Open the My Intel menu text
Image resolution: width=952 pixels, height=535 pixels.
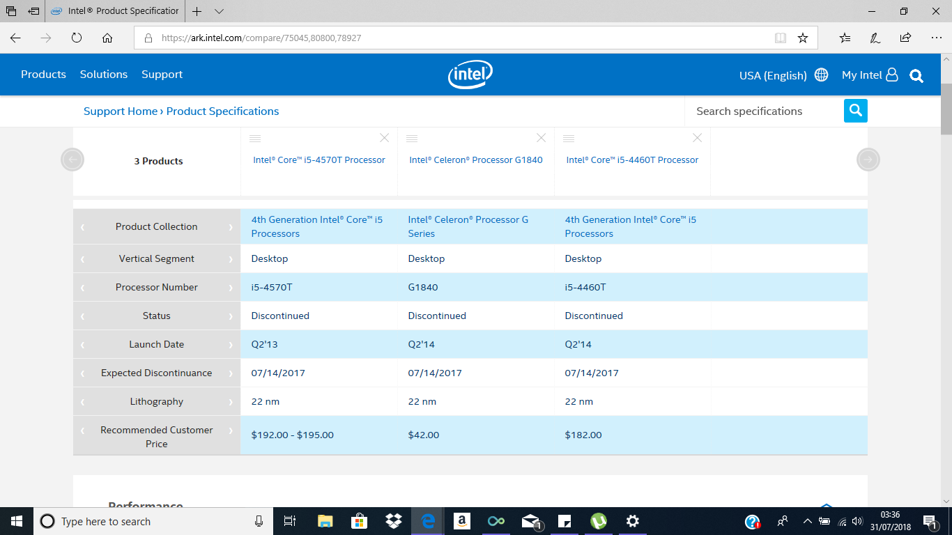(862, 75)
